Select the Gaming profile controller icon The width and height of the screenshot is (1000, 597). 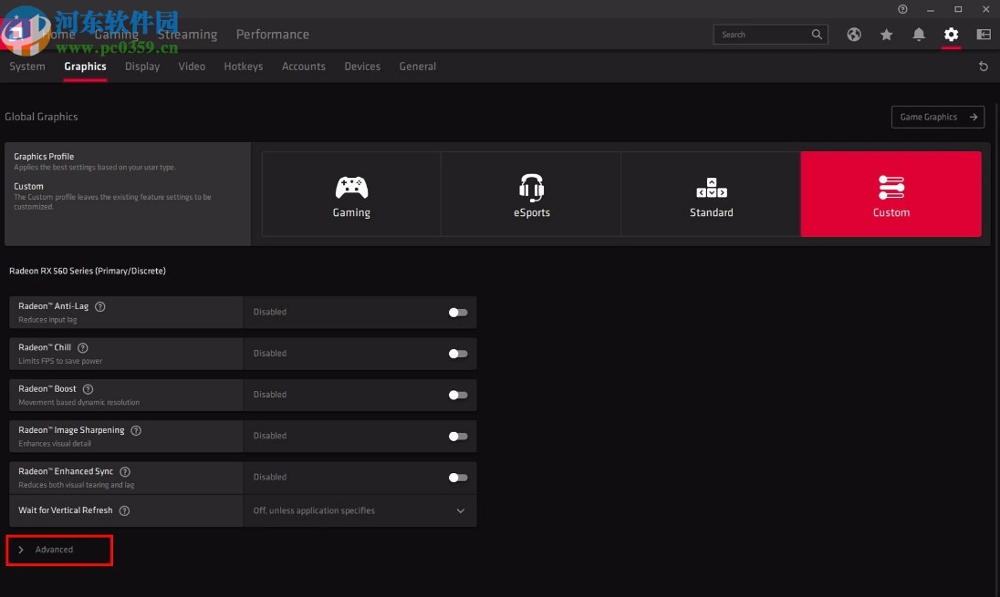pyautogui.click(x=351, y=186)
